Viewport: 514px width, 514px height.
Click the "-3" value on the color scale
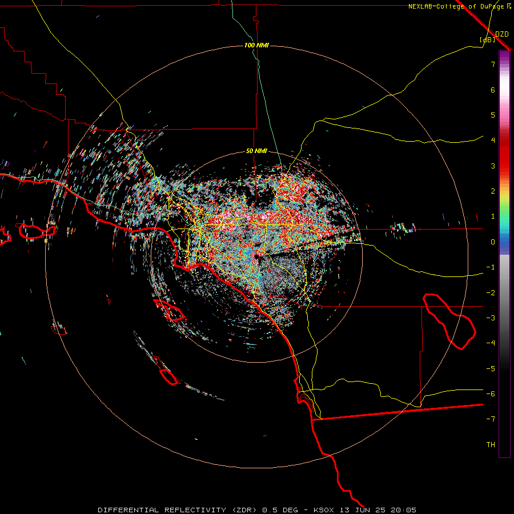[x=491, y=318]
